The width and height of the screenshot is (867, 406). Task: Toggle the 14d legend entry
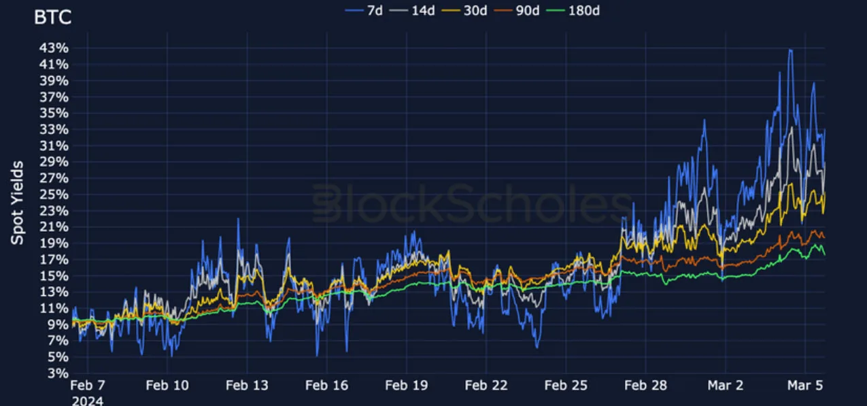413,10
